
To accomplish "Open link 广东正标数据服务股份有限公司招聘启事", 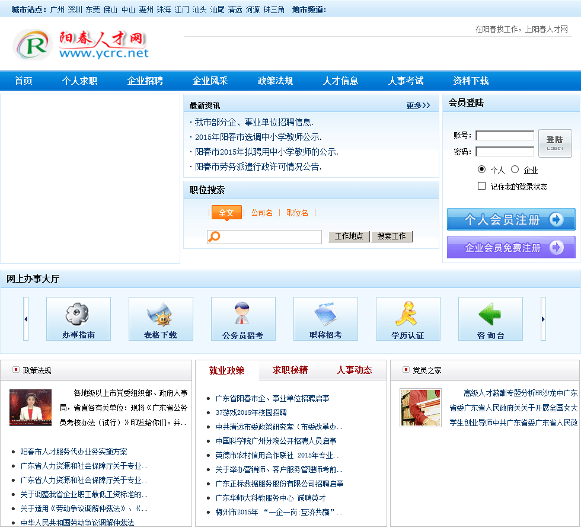I will point(279,484).
